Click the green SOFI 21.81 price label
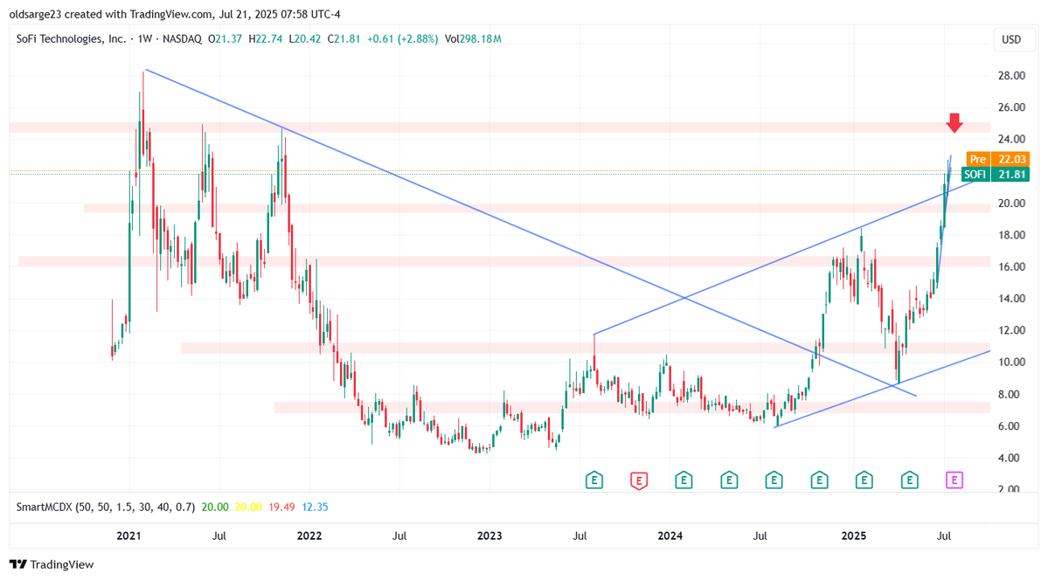The height and width of the screenshot is (580, 1048). [x=996, y=175]
